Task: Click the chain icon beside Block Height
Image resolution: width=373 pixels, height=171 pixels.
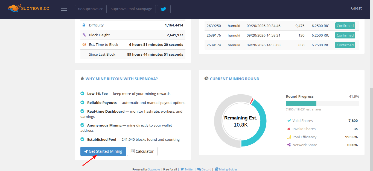Action: (84, 35)
